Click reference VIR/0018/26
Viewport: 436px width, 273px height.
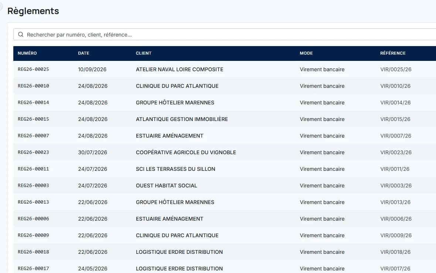coord(395,252)
